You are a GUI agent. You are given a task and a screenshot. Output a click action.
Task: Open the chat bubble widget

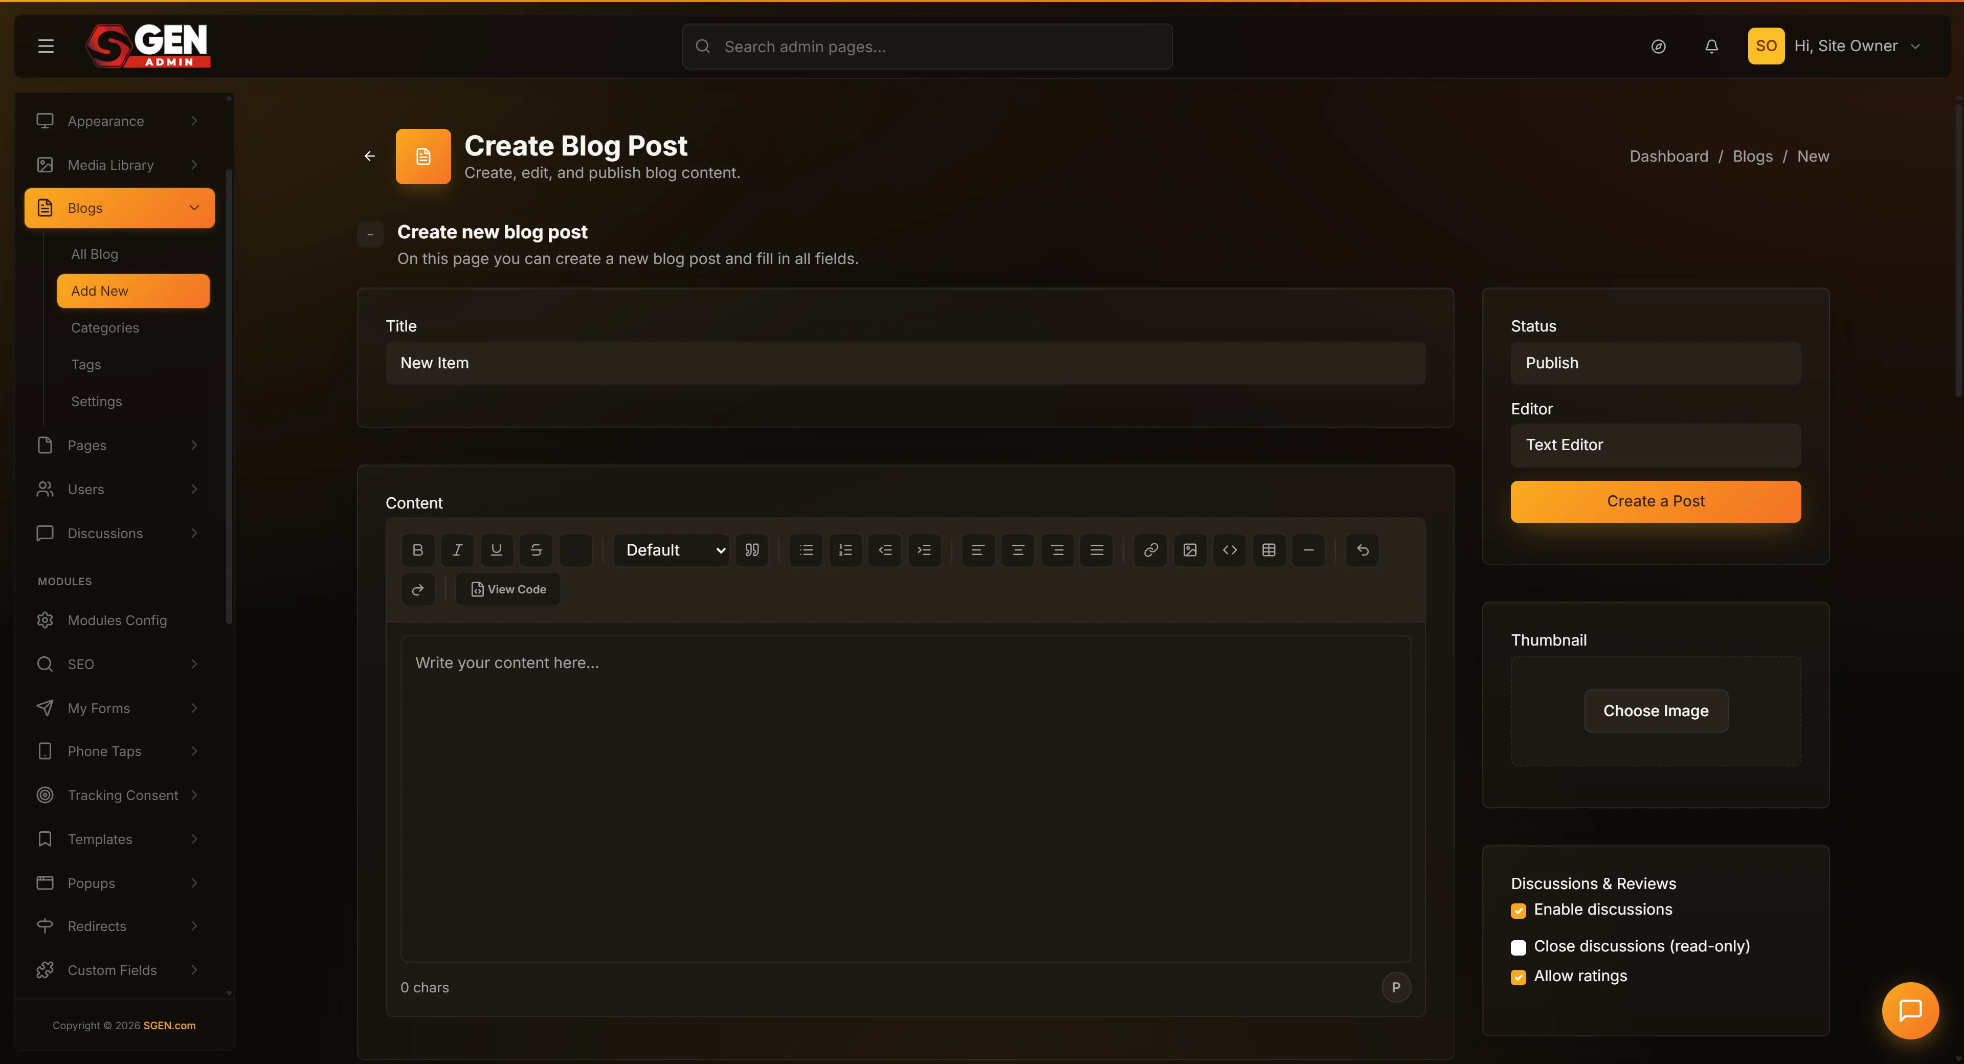coord(1910,1011)
